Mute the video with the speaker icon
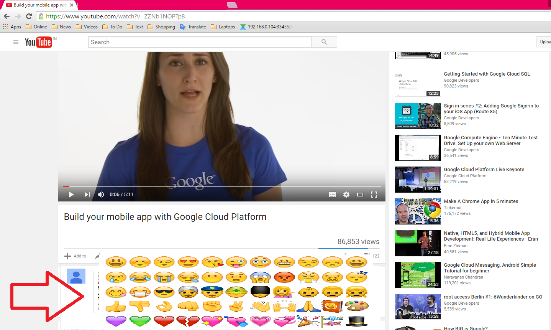 pyautogui.click(x=100, y=195)
